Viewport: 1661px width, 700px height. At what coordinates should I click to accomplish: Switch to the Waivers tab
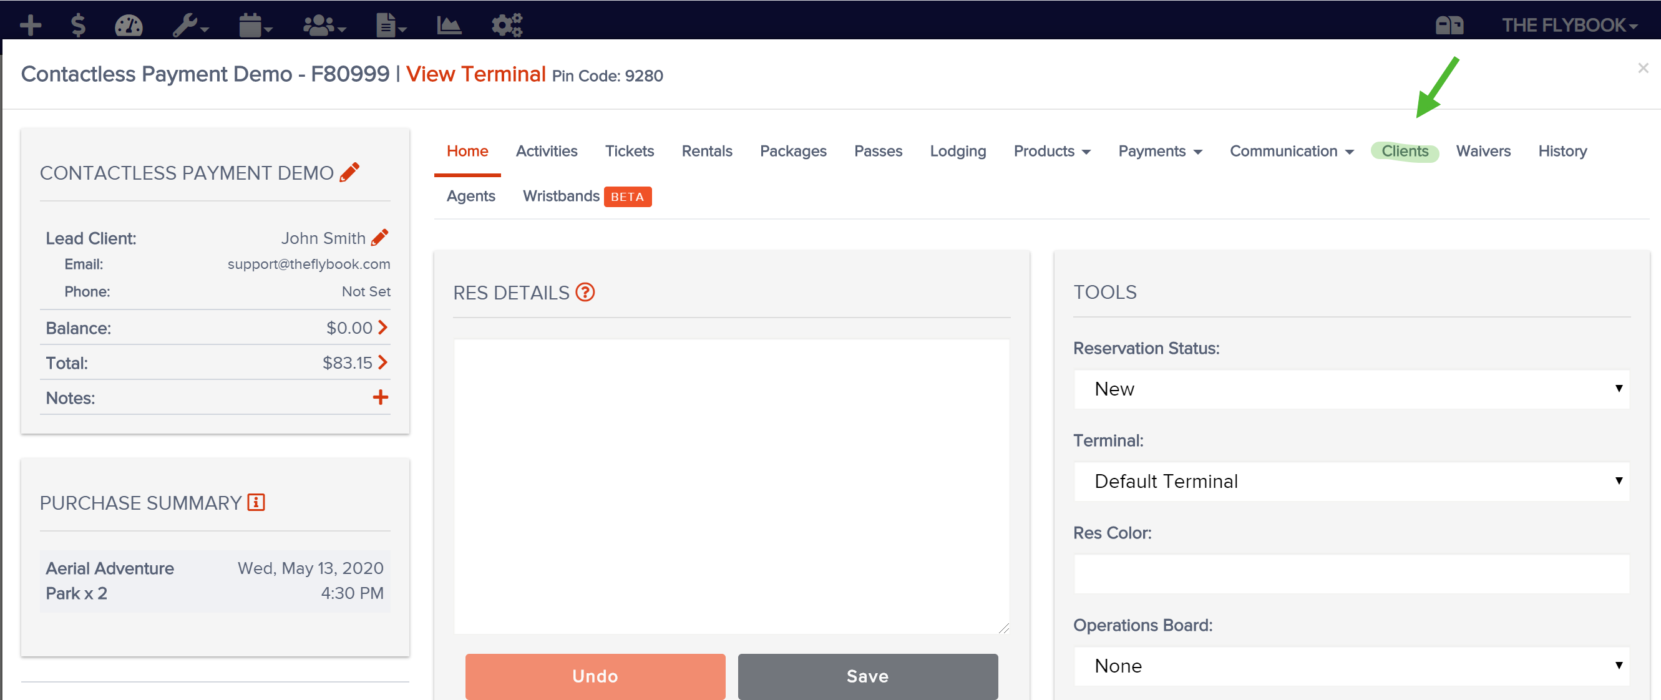click(1483, 151)
